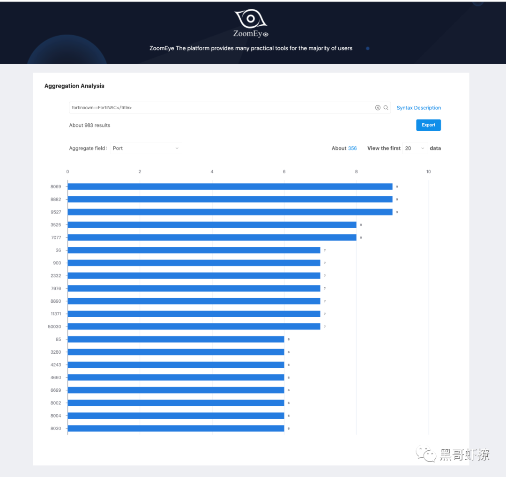Screen dimensions: 506x477
Task: Click the '9527' axis label
Action: (x=55, y=212)
